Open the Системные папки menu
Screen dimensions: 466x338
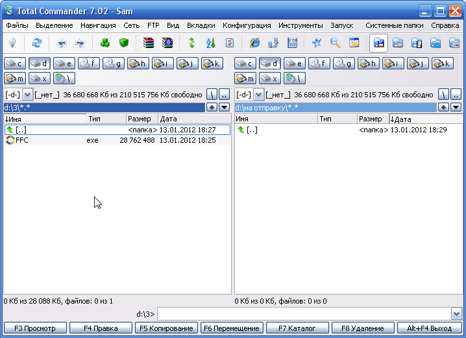coord(395,25)
